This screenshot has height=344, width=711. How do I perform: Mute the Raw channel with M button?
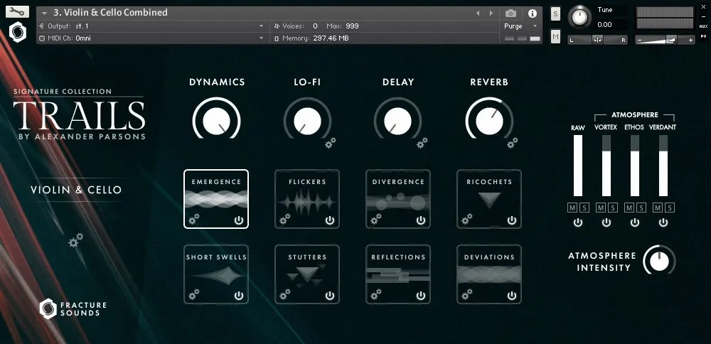pos(572,208)
